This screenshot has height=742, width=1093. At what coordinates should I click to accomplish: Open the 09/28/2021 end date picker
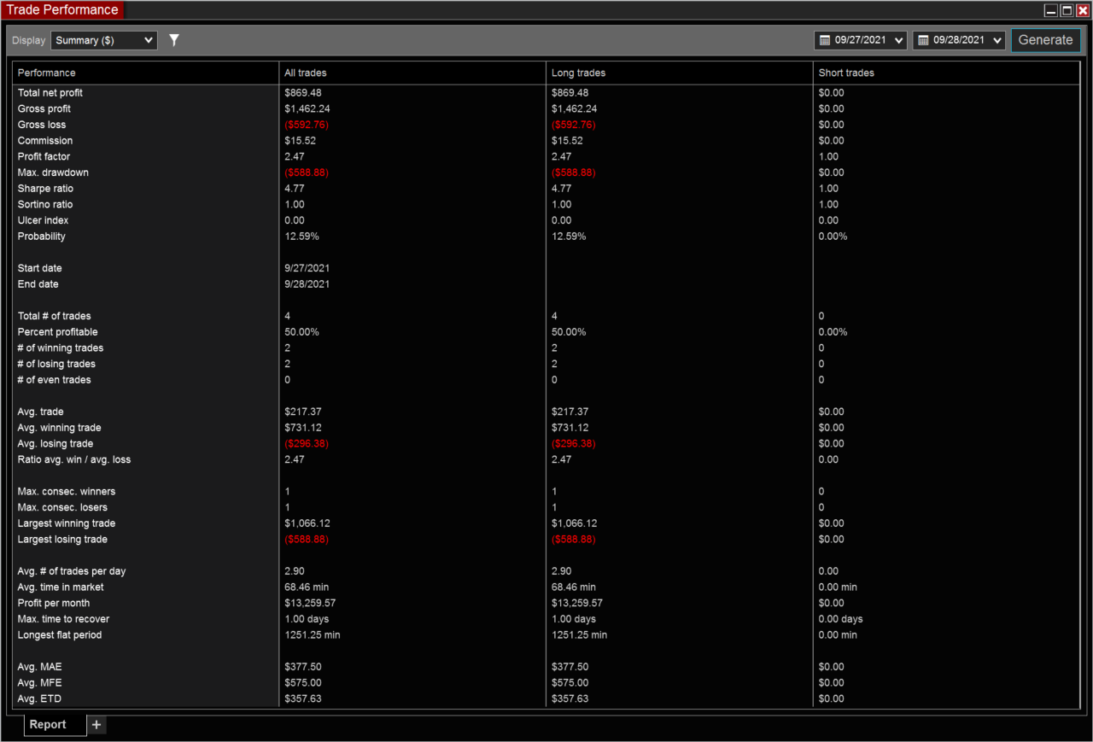[959, 40]
